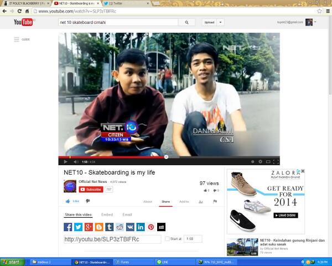Like the video
332x266 pixels.
72,201
